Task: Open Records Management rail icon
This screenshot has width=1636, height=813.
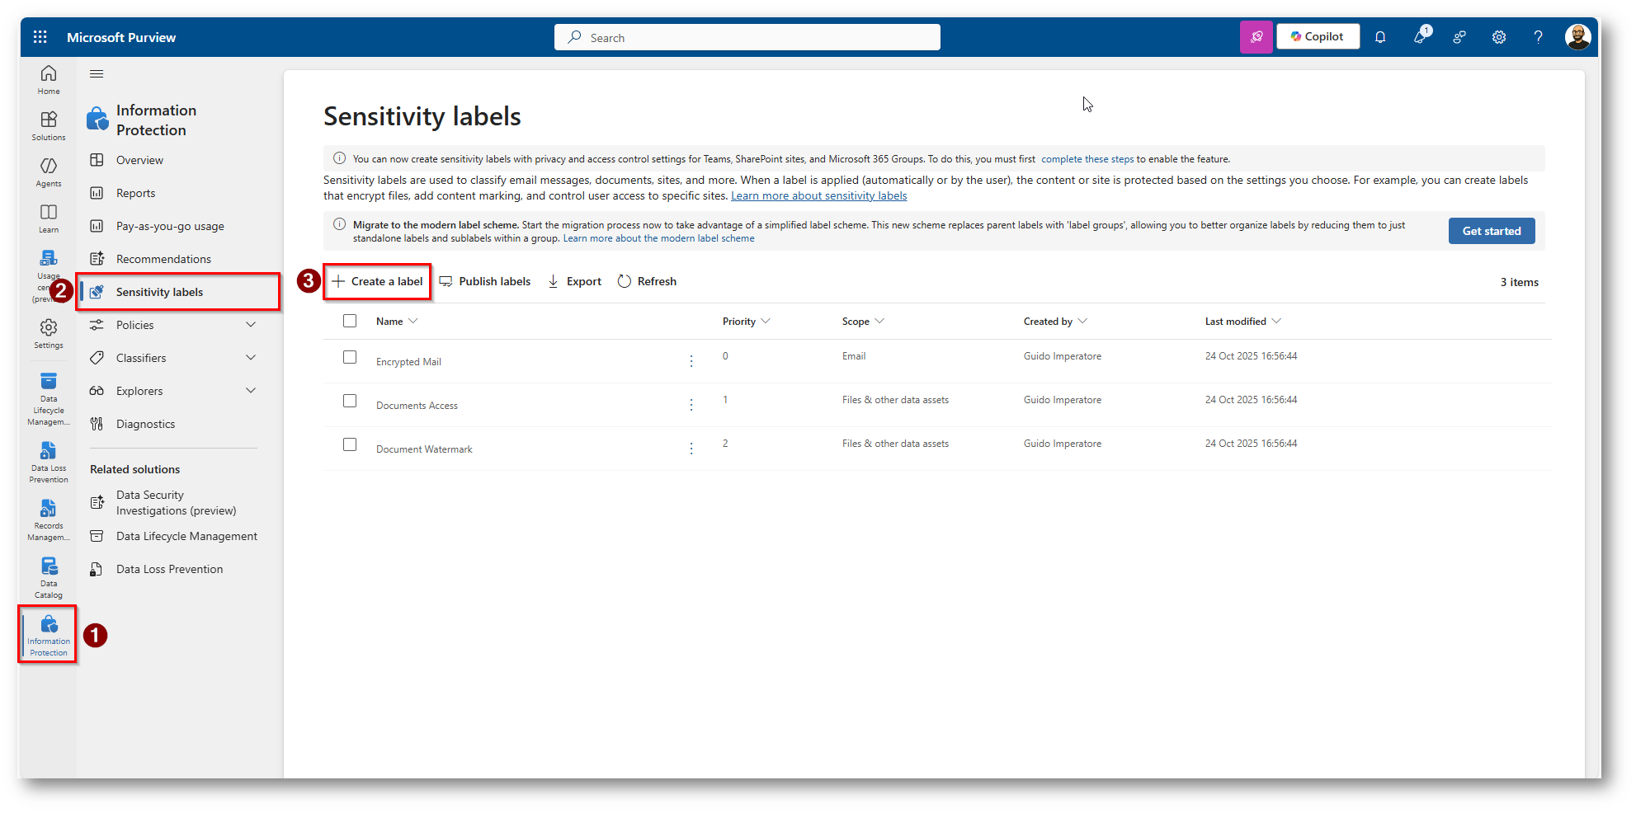Action: (49, 520)
